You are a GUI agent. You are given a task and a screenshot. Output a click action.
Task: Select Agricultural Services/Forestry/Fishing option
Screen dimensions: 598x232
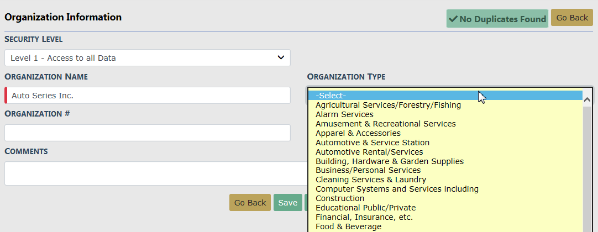(388, 105)
